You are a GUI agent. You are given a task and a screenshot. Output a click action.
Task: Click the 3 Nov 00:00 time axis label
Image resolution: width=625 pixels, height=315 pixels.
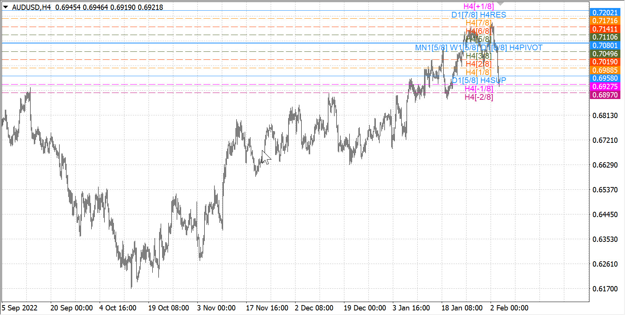[x=216, y=308]
